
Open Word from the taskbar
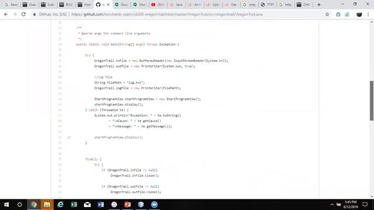pos(101,205)
